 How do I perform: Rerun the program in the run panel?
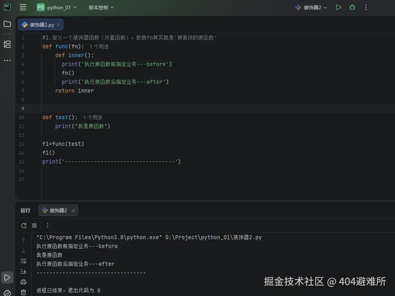point(24,226)
